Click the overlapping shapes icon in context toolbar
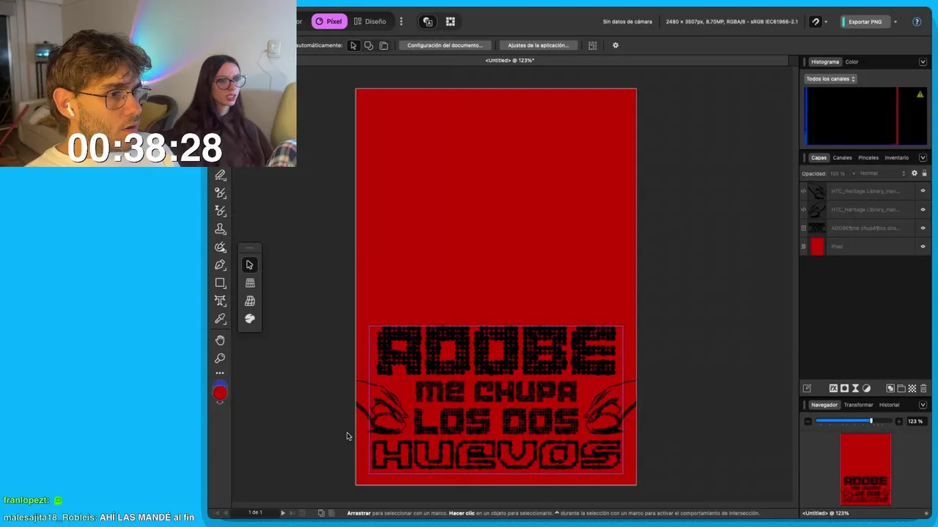Screen dimensions: 938x527 tap(369, 45)
